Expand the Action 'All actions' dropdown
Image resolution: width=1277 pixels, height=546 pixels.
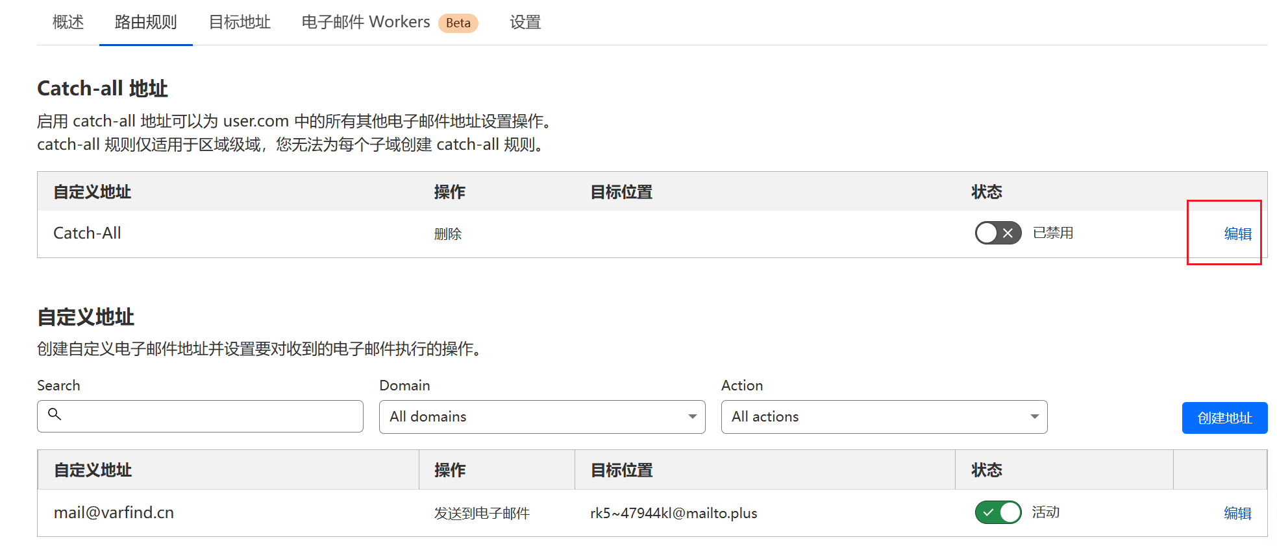tap(884, 417)
